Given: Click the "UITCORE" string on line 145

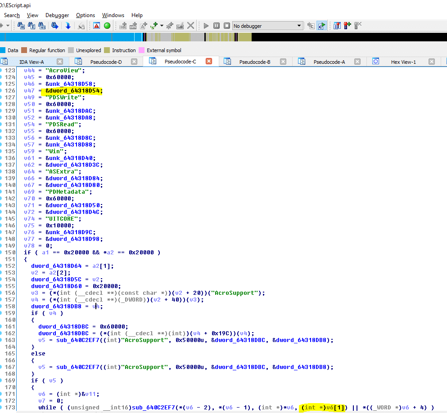Looking at the screenshot, I should [62, 219].
